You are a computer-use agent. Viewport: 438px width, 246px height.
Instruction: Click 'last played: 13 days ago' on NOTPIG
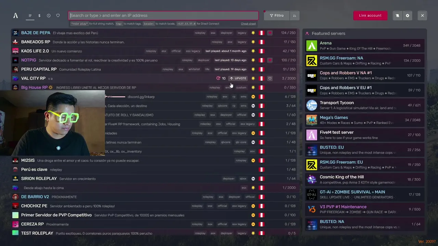click(x=230, y=60)
